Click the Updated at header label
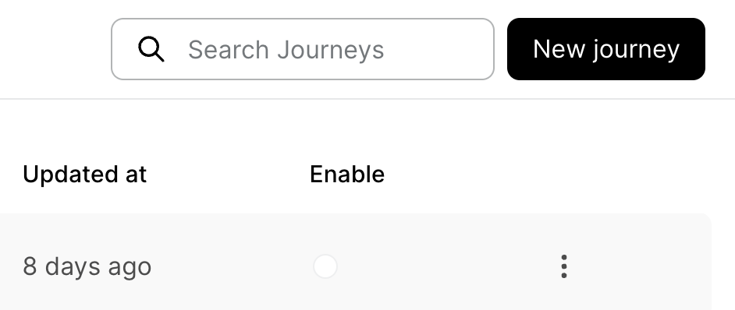 tap(85, 174)
